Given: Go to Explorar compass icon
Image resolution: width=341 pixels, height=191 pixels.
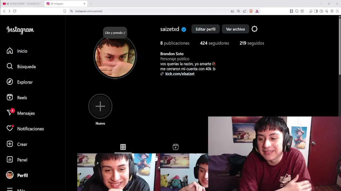Looking at the screenshot, I should click(10, 82).
